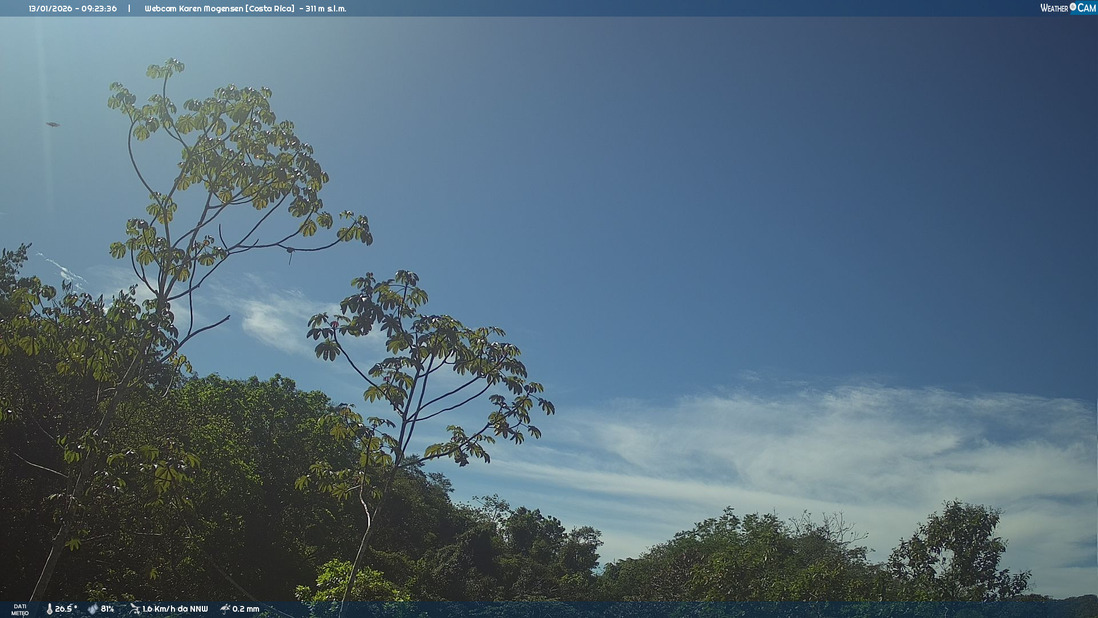Click the small flying bird in sky

[53, 124]
